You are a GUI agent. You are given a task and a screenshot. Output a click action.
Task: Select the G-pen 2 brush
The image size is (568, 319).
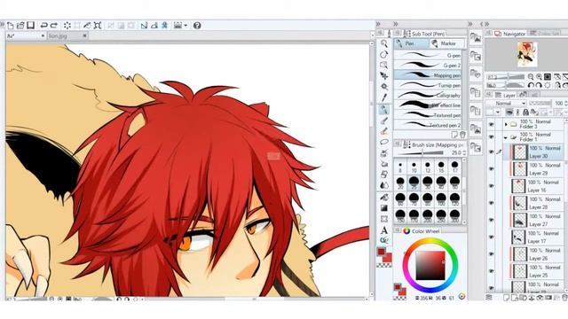(x=428, y=65)
